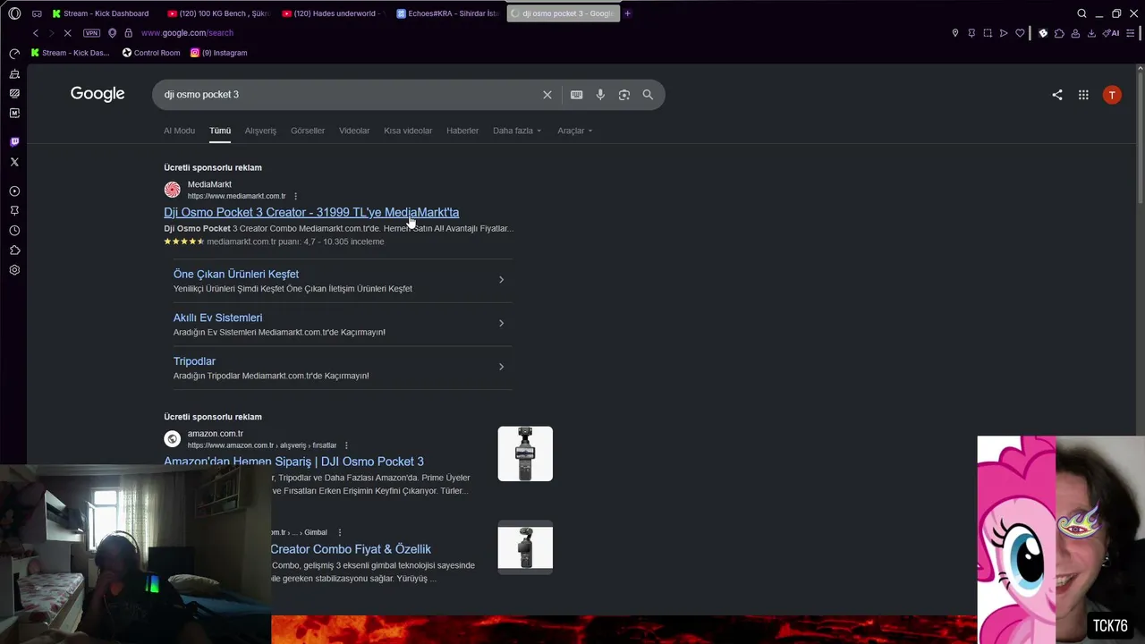Open Control Room bookmark
The image size is (1145, 644).
tap(151, 53)
